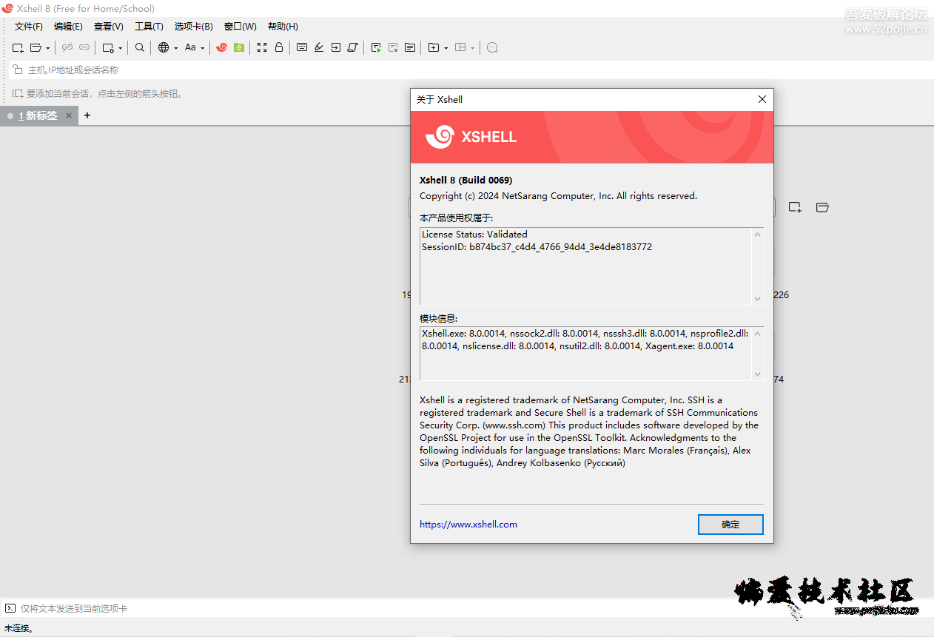Click the Reconnect link icon
934x637 pixels.
84,47
